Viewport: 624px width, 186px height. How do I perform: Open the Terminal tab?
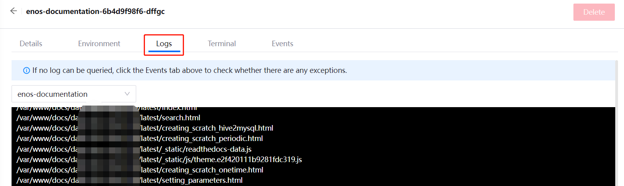tap(222, 44)
